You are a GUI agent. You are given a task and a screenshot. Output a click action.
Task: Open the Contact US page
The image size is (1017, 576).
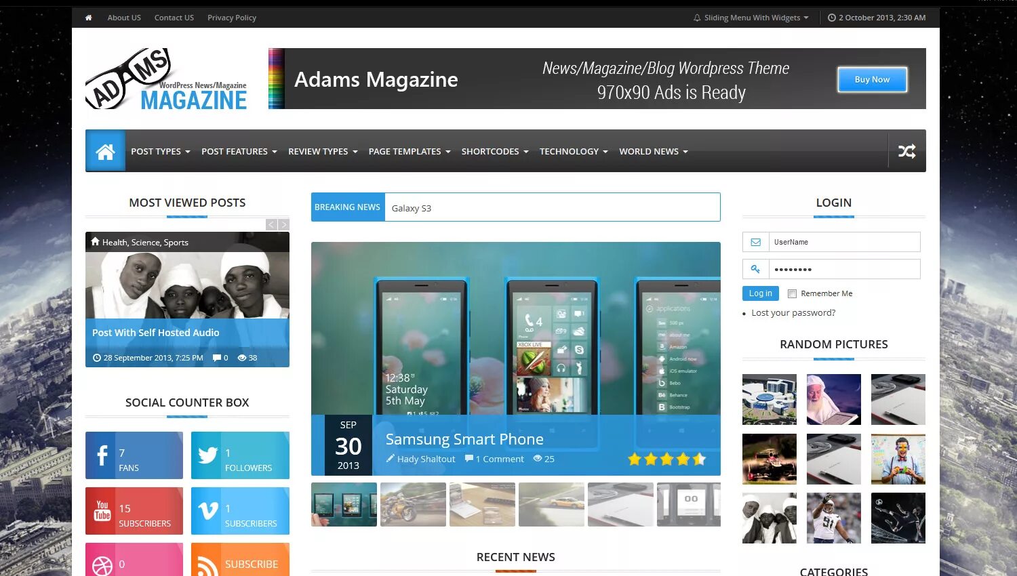[174, 18]
